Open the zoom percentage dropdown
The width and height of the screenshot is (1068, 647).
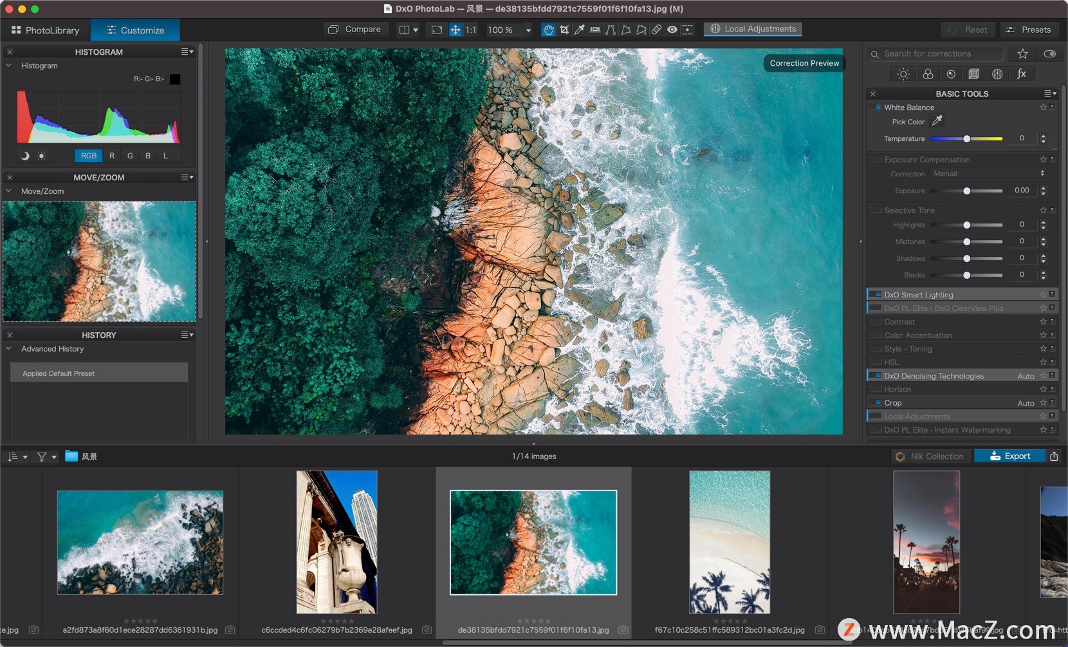tap(528, 30)
